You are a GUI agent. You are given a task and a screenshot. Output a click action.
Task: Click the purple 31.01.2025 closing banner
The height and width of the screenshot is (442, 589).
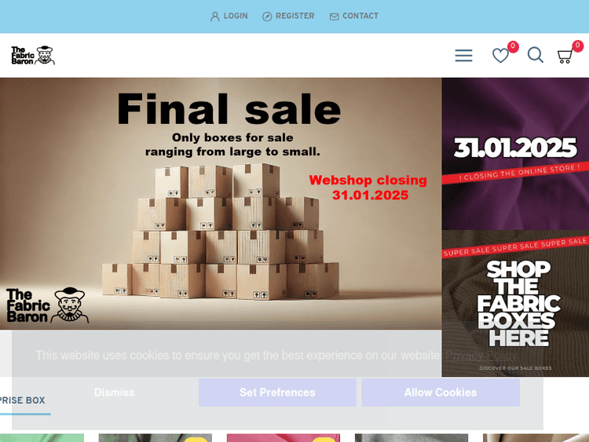[x=515, y=154]
